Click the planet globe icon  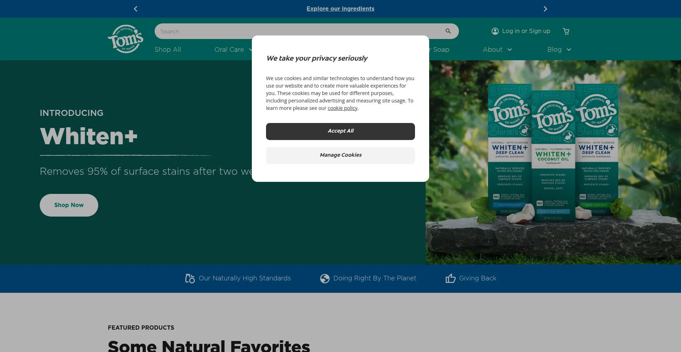325,279
